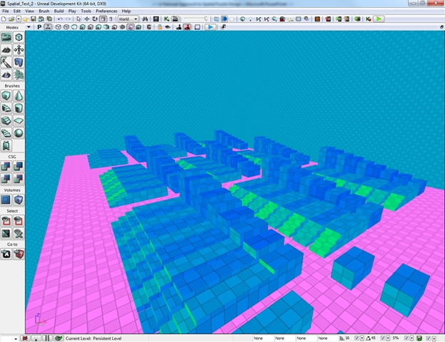Show selected actors only
Screen dimensions: 445x342
click(6, 221)
